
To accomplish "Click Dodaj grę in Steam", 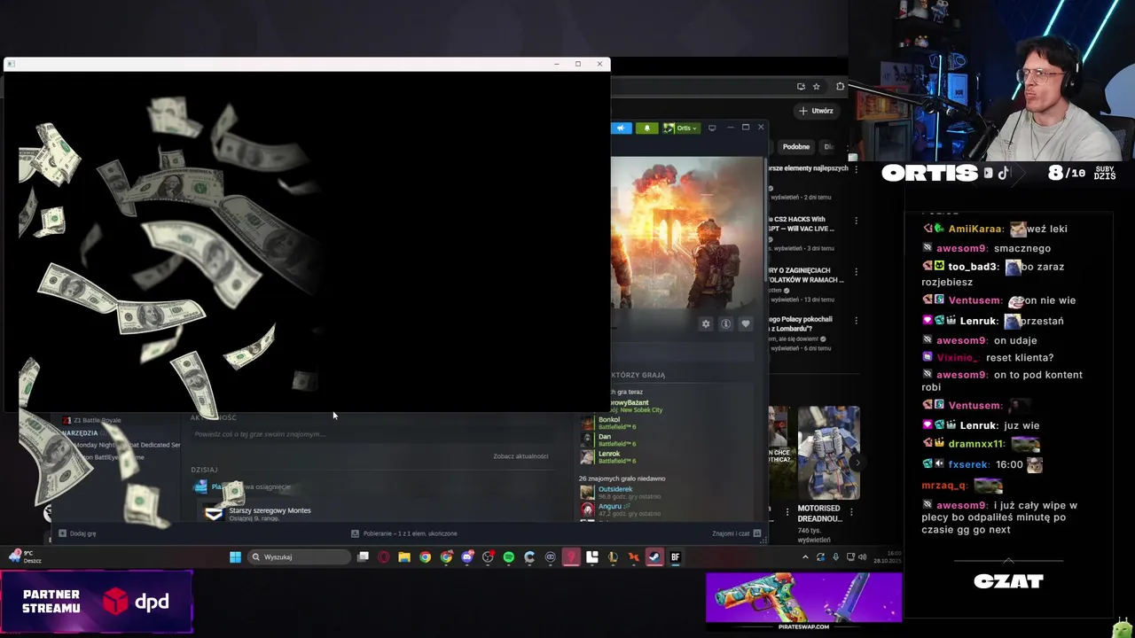I will click(x=77, y=533).
